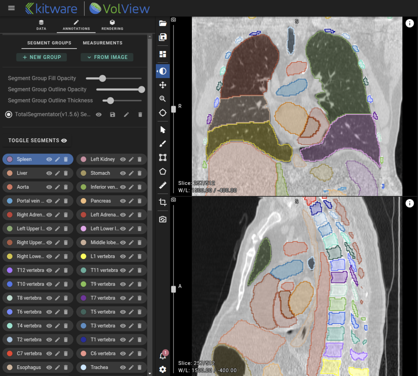Open the hamburger menu
The width and height of the screenshot is (418, 376).
click(11, 8)
